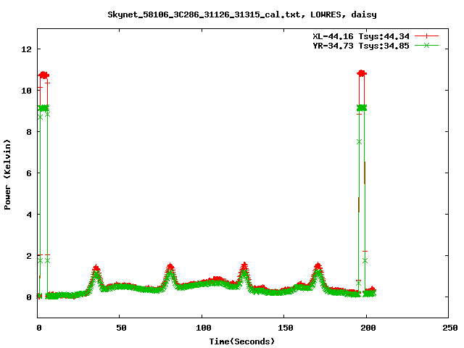Click x-axis tick label 200
Screen dimensions: 464x348
click(x=368, y=328)
